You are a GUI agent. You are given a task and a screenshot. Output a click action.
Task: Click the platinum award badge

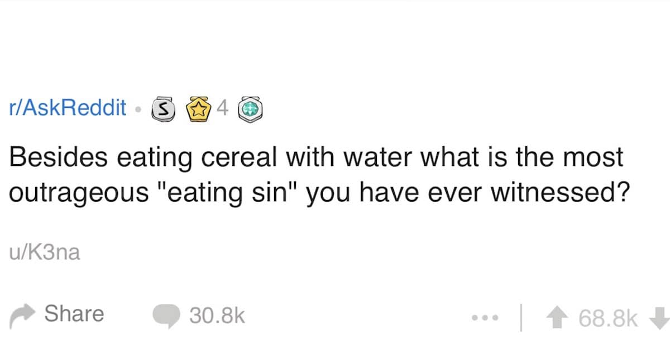click(x=251, y=109)
